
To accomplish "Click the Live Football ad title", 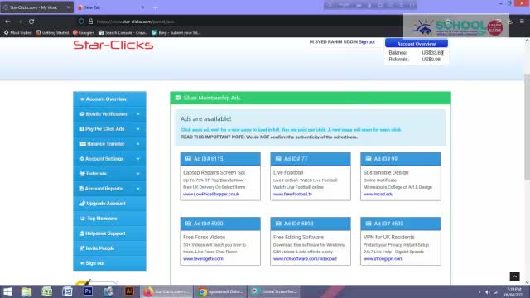I will tap(288, 173).
